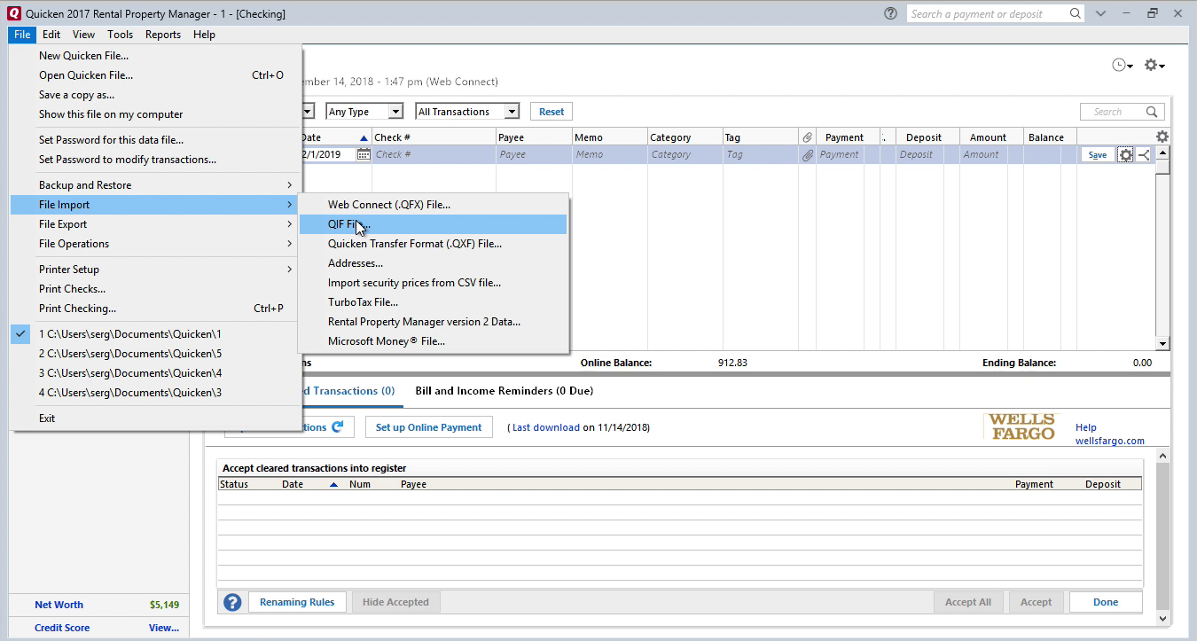Open the wellsfargo.com link

point(1110,441)
